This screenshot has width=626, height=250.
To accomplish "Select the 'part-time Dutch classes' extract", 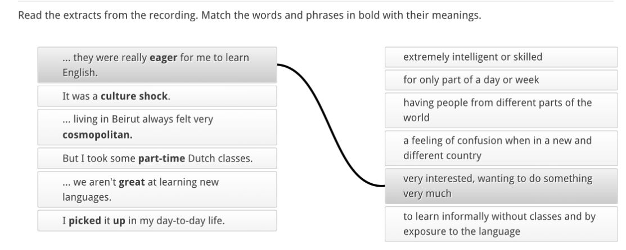I will (x=157, y=159).
